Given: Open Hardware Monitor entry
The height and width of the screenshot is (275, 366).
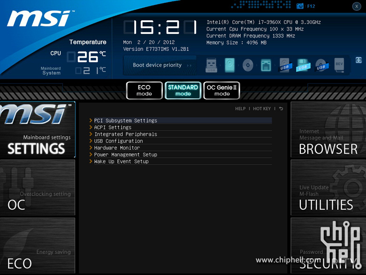Looking at the screenshot, I should pyautogui.click(x=183, y=148).
